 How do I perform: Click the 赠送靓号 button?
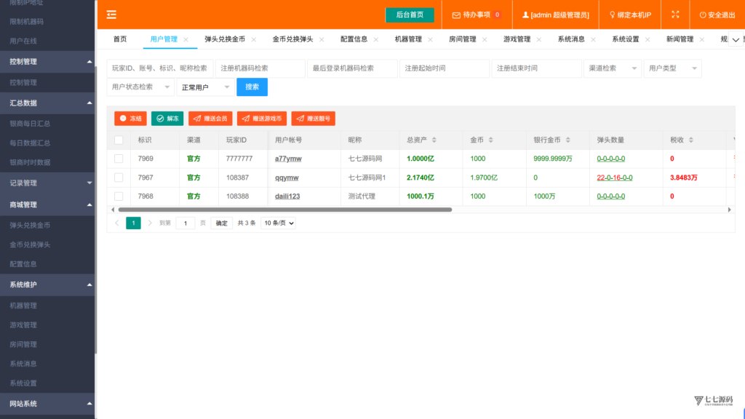point(313,119)
